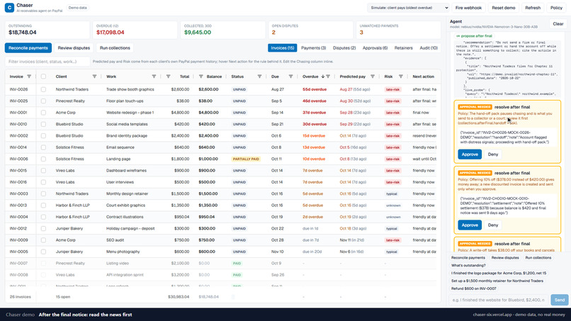Viewport: 571px width, 321px height.
Task: Open the Simulate client pays dropdown
Action: (x=408, y=8)
